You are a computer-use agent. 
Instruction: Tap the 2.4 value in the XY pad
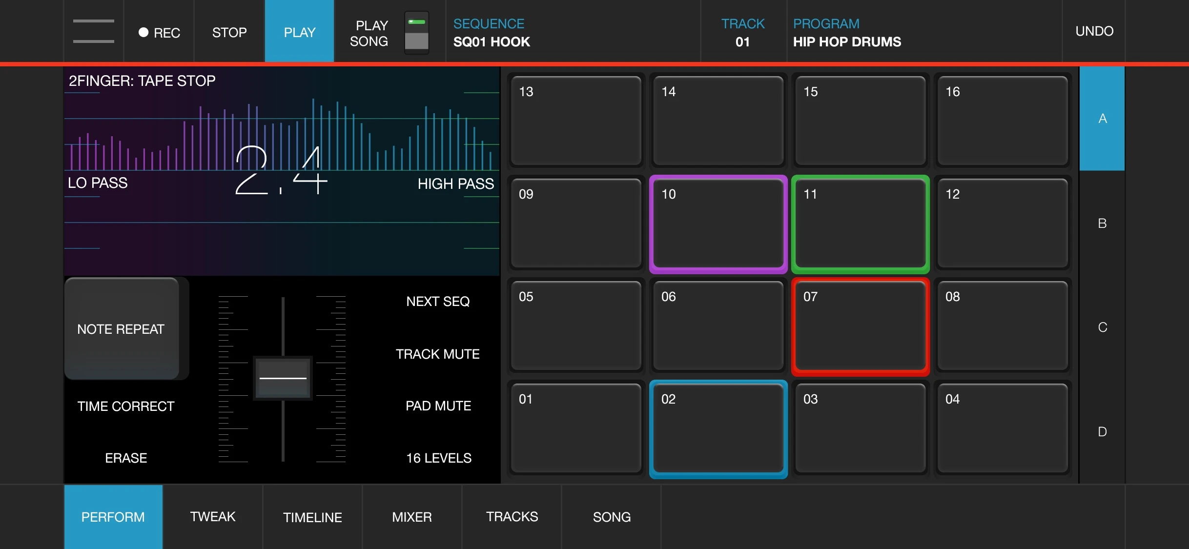click(281, 170)
